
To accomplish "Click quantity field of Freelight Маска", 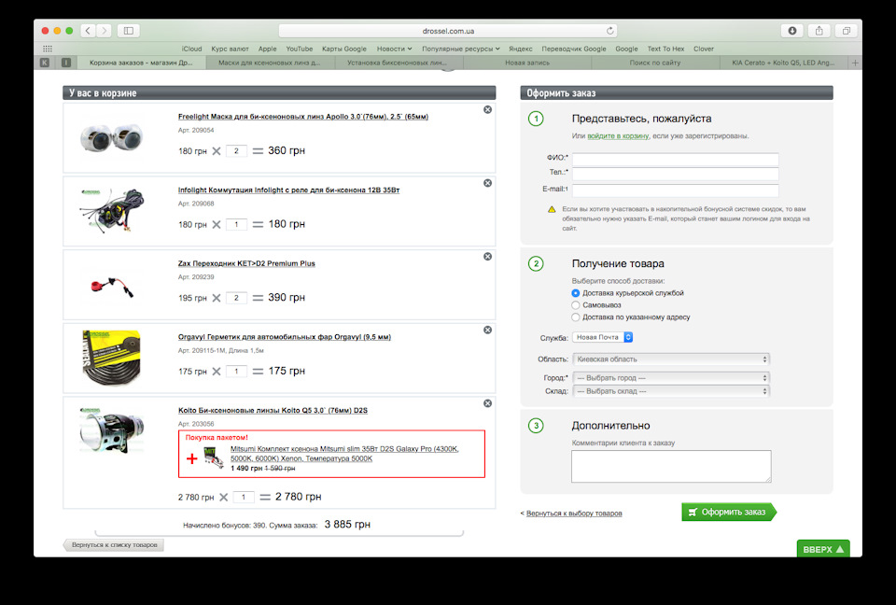I will point(236,151).
